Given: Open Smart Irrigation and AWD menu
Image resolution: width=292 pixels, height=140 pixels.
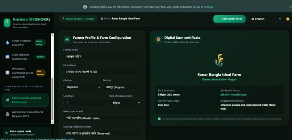Looking at the screenshot, I should click(25, 43).
